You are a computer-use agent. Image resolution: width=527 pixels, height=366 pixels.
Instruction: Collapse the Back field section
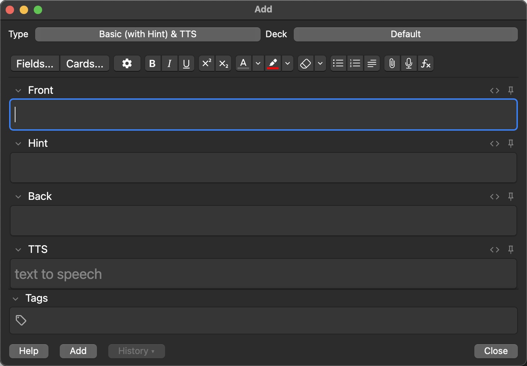tap(18, 196)
